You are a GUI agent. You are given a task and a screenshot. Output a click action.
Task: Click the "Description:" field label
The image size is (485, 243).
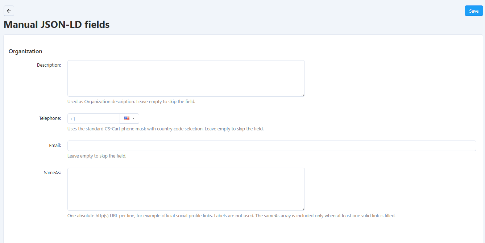pyautogui.click(x=49, y=65)
